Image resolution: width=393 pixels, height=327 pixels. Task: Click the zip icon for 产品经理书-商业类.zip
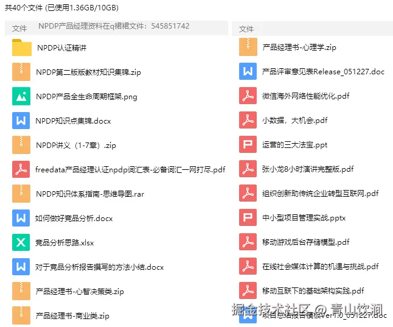pos(21,315)
